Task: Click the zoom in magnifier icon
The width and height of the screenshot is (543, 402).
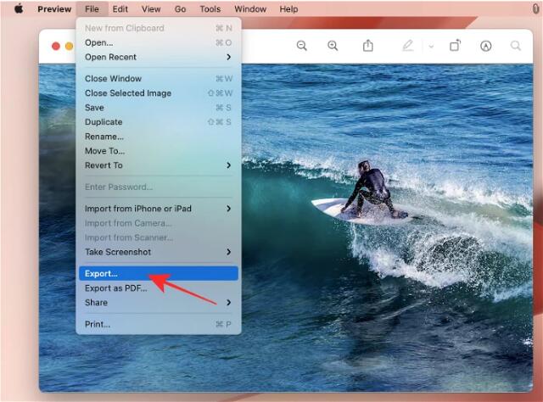Action: tap(333, 46)
